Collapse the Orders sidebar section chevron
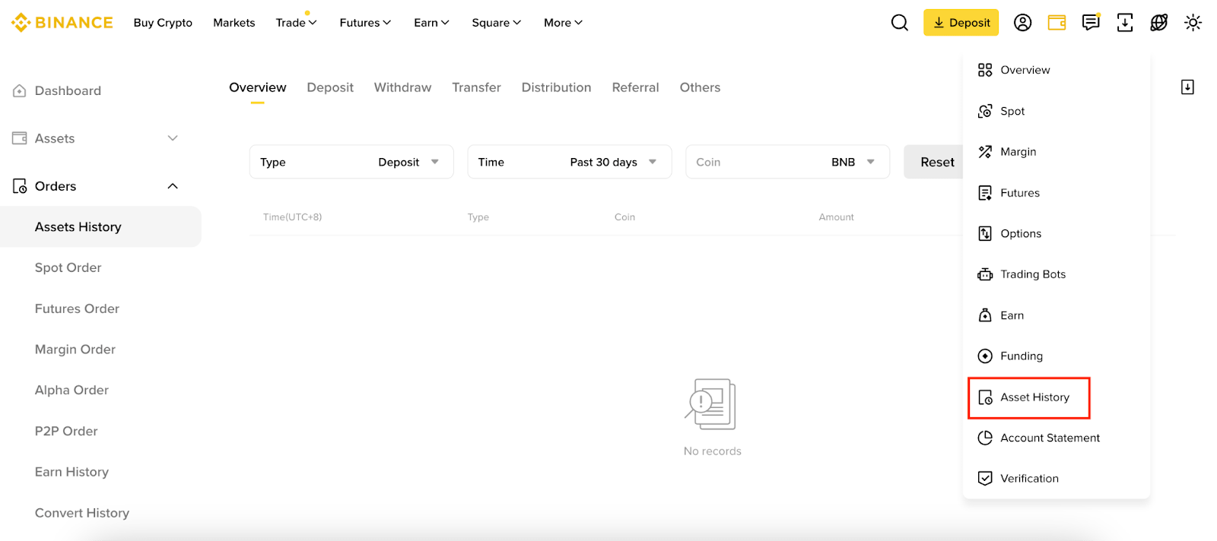 coord(173,186)
